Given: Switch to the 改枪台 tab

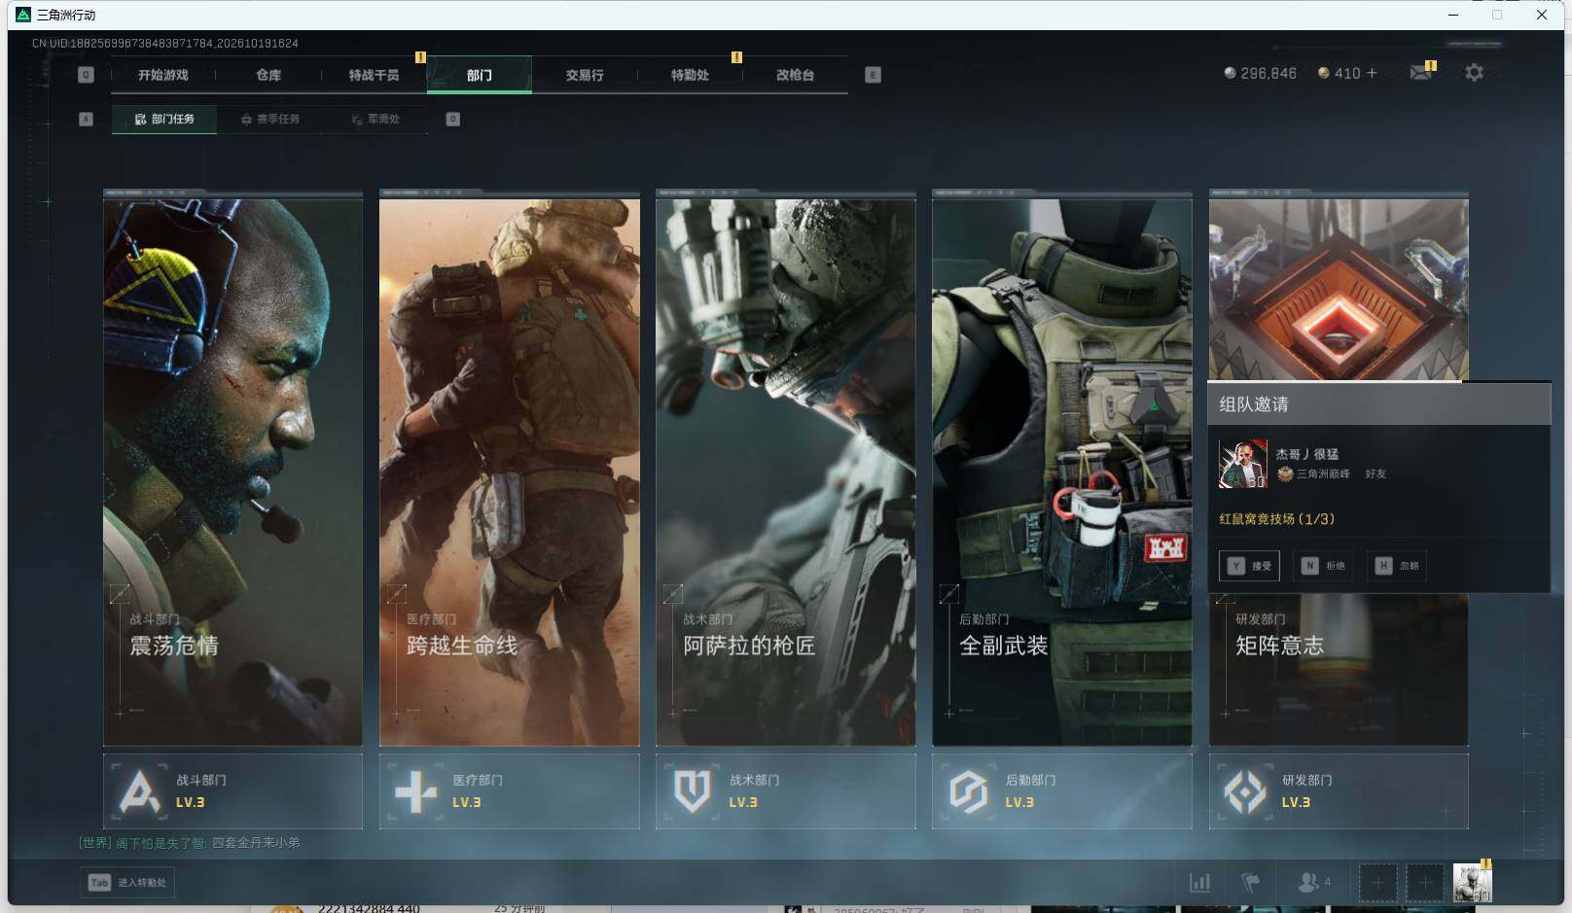Looking at the screenshot, I should click(795, 75).
